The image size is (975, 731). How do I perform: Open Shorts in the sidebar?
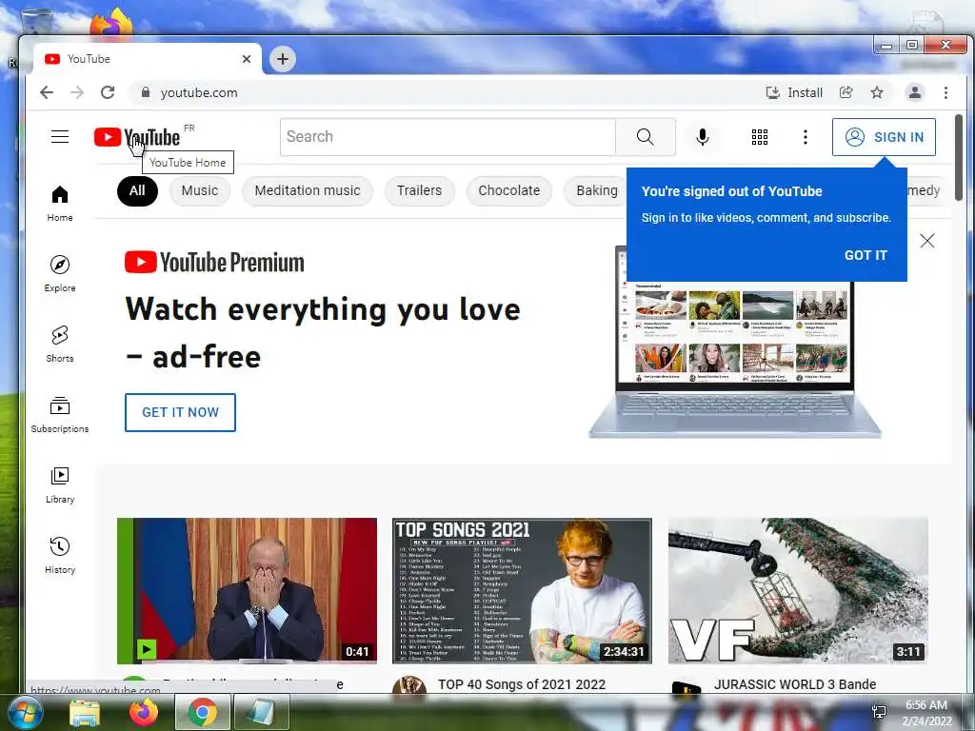(x=60, y=345)
